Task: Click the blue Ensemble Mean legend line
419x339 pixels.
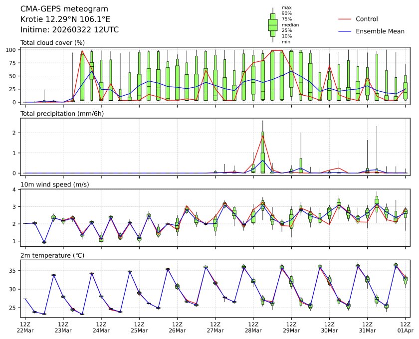Action: 346,31
